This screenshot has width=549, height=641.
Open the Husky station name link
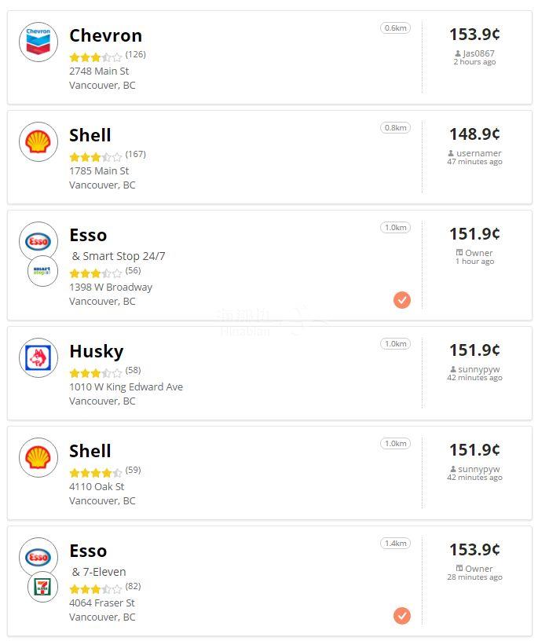pyautogui.click(x=96, y=351)
